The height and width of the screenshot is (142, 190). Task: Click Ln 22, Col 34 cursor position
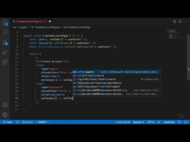click(123, 122)
